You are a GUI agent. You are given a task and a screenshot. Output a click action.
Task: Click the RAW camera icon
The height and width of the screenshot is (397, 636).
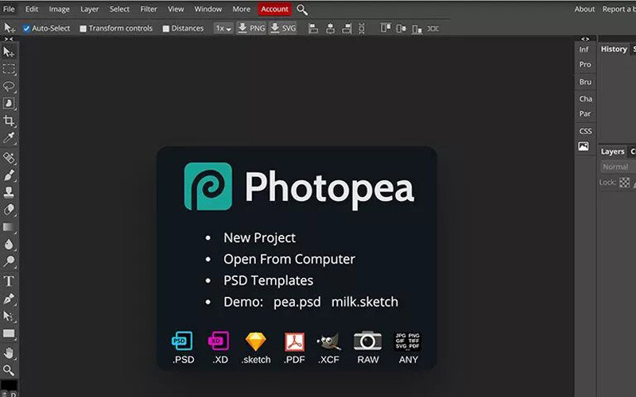pyautogui.click(x=367, y=341)
